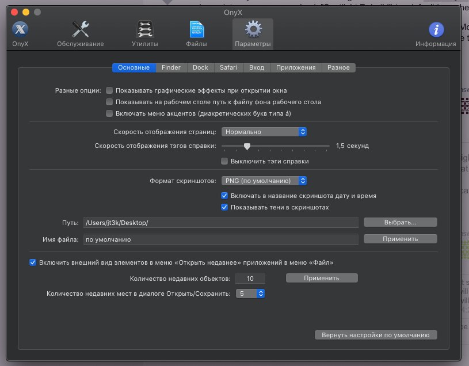Image resolution: width=469 pixels, height=366 pixels.
Task: Click the Разные опции label
Action: [x=78, y=90]
